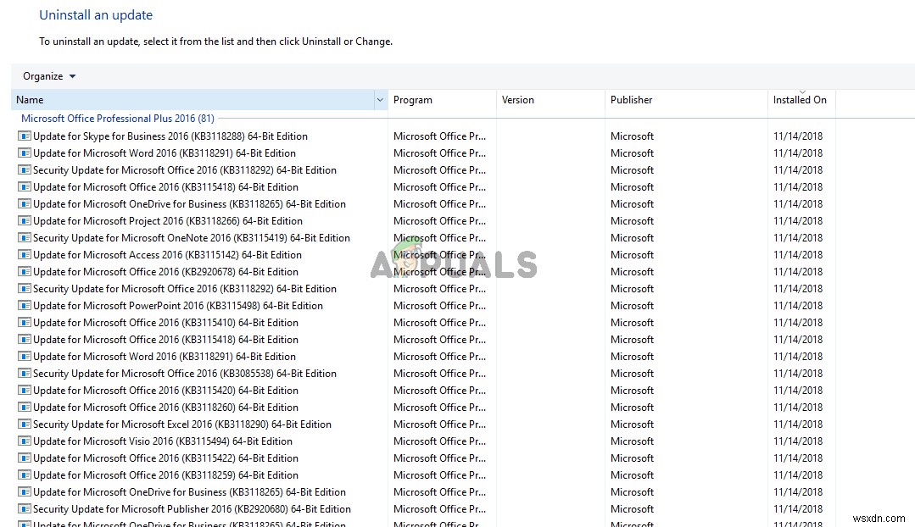Screen dimensions: 915x527
Task: Select 'Security Update for Microsoft Publisher 2016 (KB2920680)' text
Action: 192,508
